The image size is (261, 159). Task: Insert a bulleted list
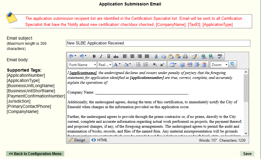tap(138, 65)
